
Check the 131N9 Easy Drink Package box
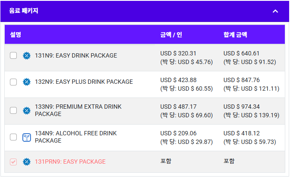tap(13, 55)
